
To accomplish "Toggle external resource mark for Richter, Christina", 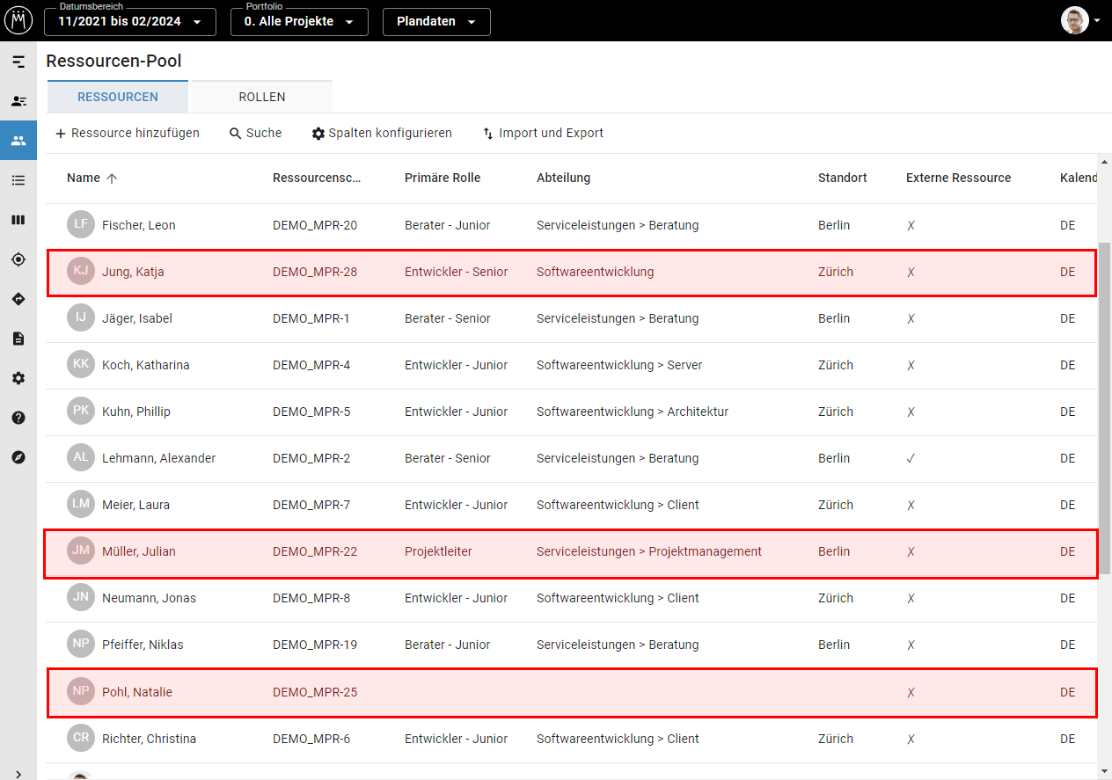I will point(911,739).
